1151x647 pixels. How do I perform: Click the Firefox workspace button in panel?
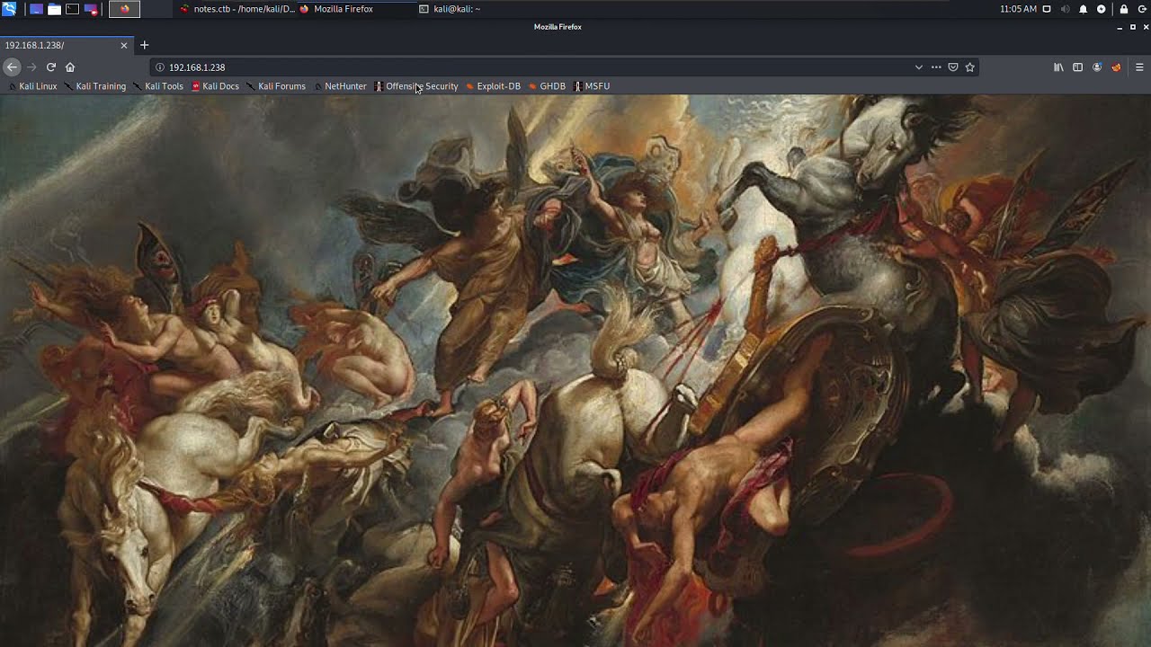point(125,9)
